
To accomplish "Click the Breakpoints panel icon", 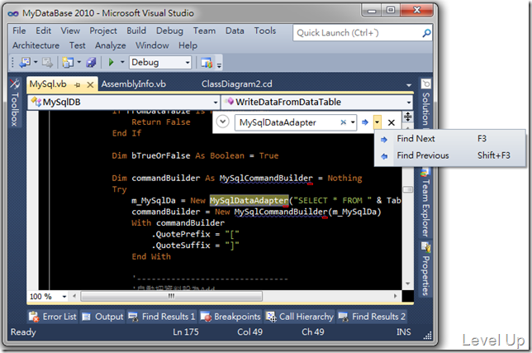I will point(206,317).
